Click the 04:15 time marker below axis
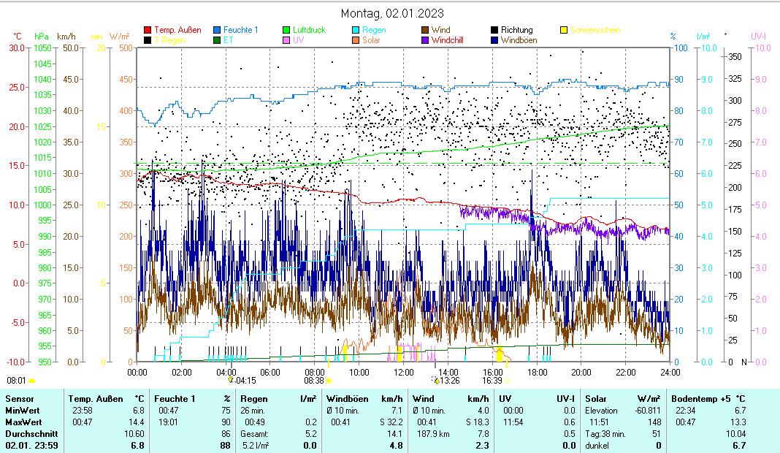780x453 pixels. (x=245, y=381)
